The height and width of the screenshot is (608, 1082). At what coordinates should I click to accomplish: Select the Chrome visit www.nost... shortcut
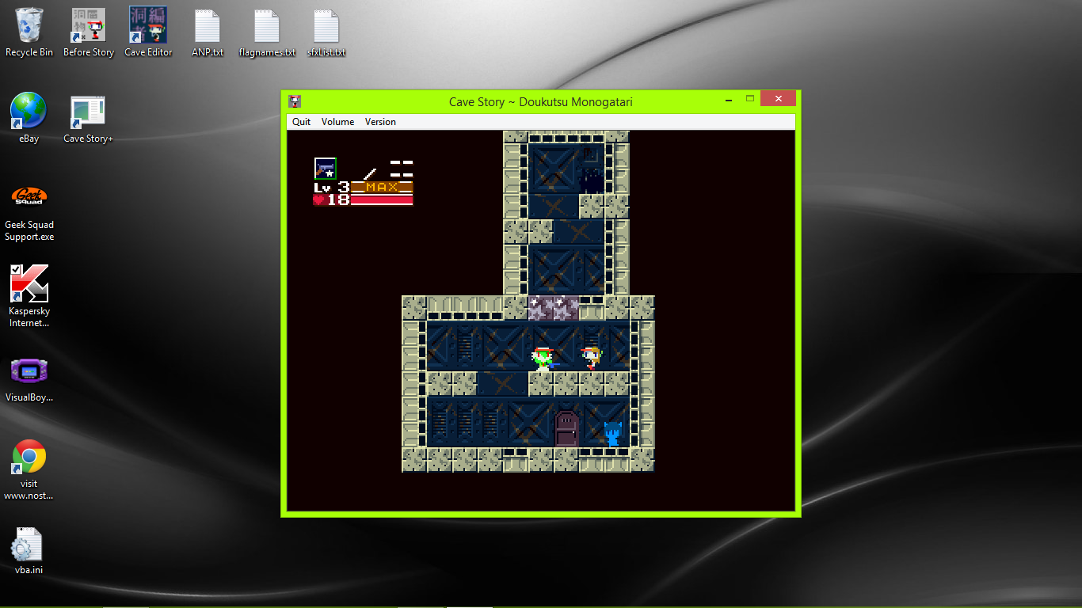coord(29,470)
